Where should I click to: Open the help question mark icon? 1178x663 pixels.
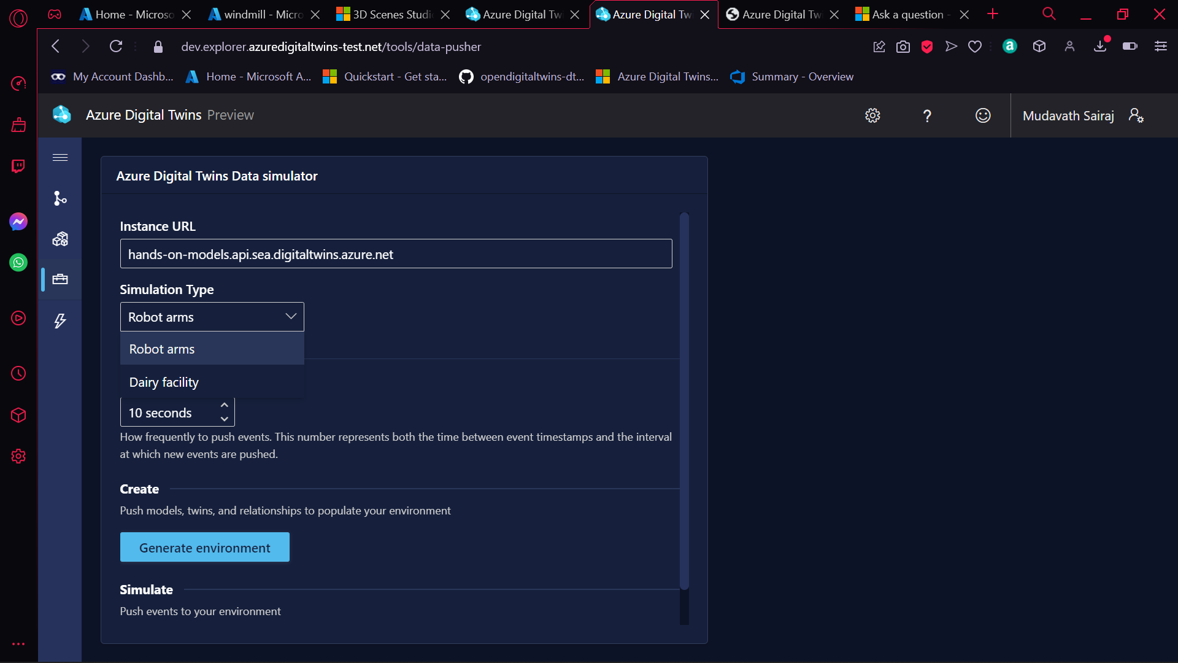pyautogui.click(x=927, y=115)
